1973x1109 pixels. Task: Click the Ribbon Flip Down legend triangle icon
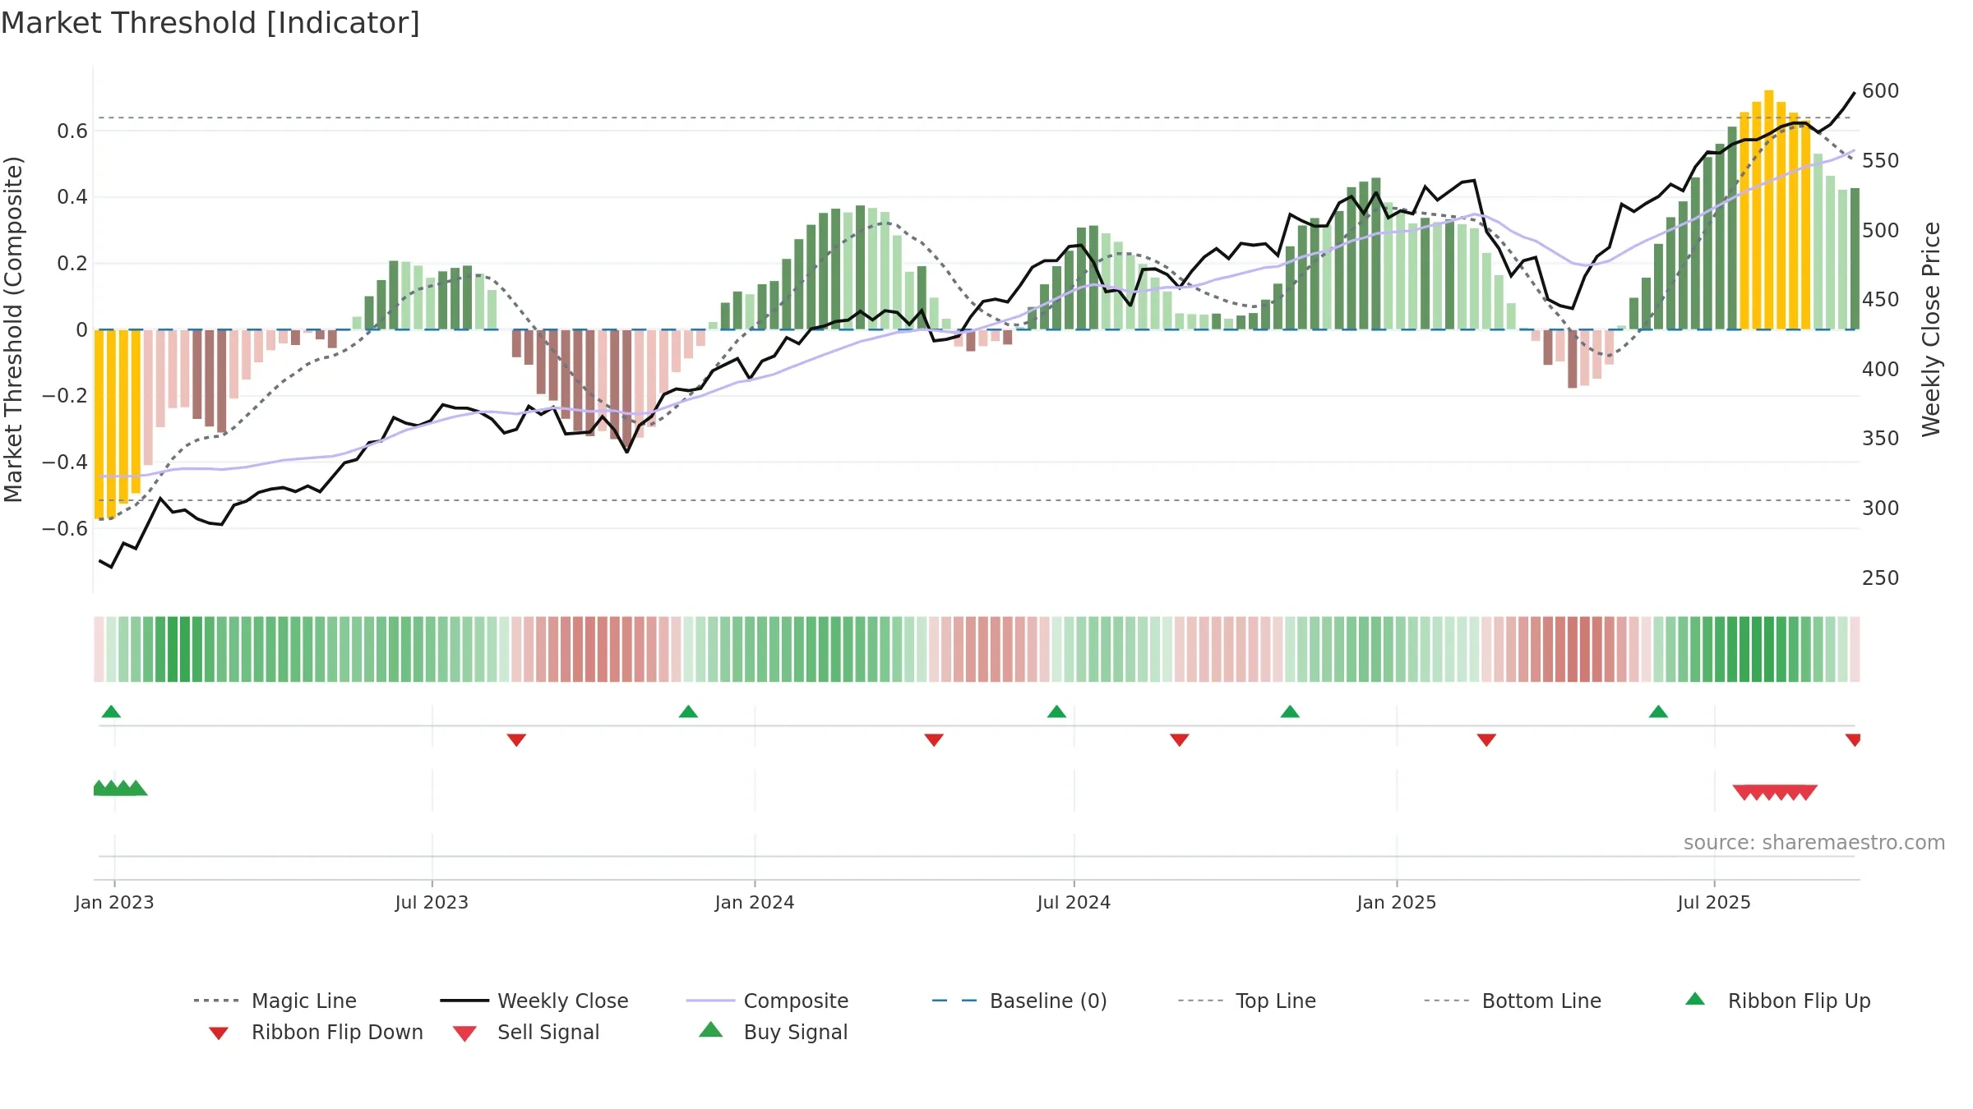(219, 1033)
